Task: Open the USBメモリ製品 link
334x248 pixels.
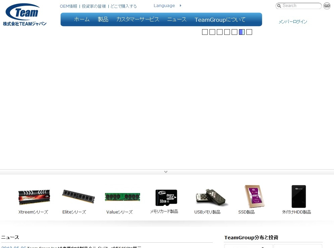Action: click(207, 212)
